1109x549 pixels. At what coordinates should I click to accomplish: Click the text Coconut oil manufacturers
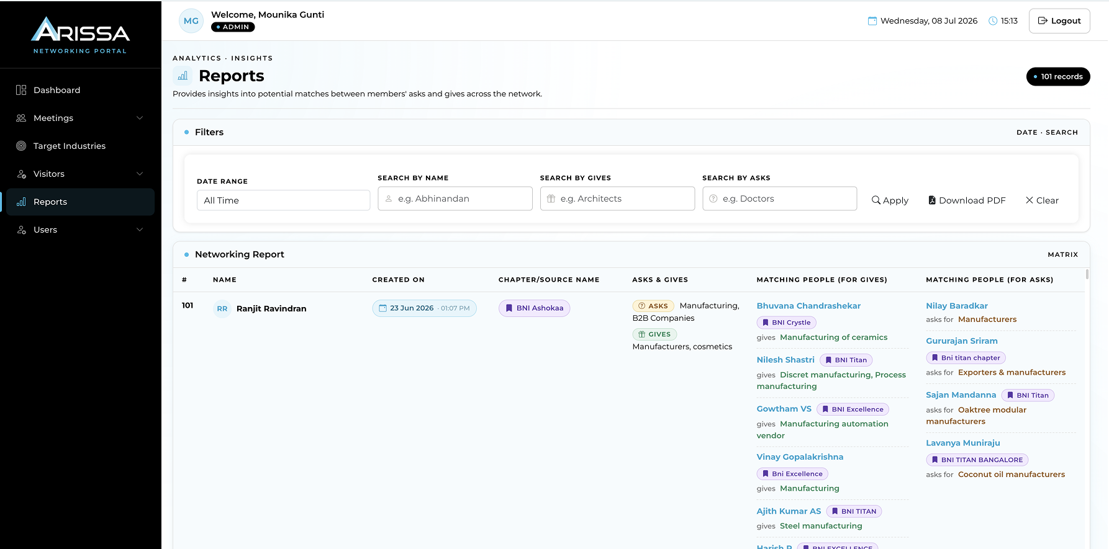(1012, 475)
